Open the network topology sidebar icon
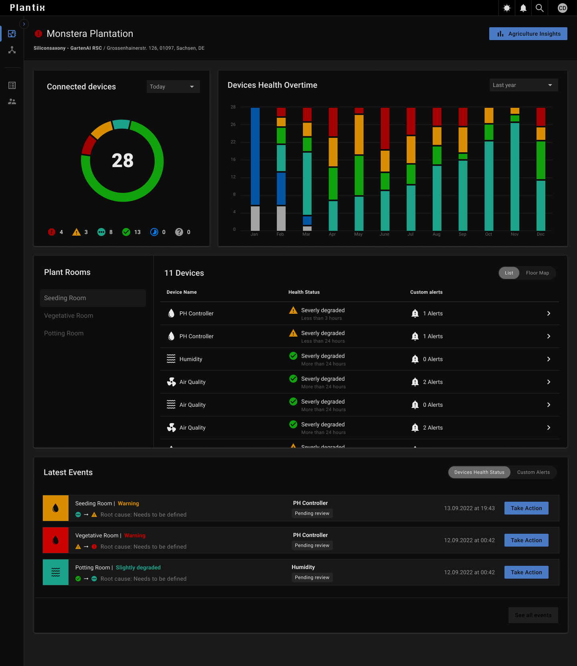Viewport: 577px width, 666px height. 12,50
